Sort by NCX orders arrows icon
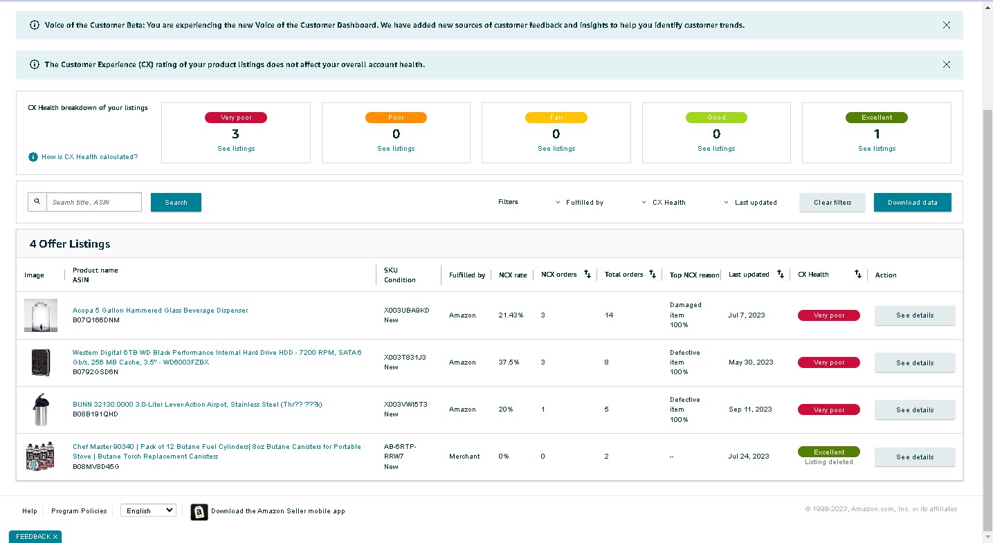 tap(587, 275)
